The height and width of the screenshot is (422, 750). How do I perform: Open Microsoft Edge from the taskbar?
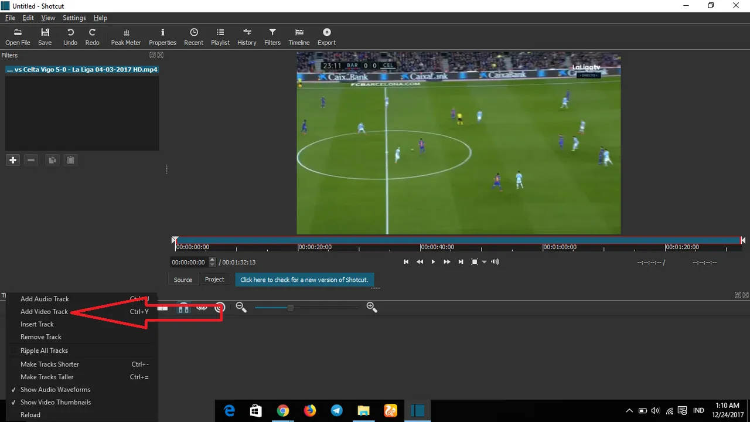click(x=230, y=411)
